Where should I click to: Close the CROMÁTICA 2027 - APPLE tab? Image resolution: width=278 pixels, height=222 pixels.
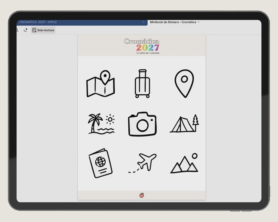pyautogui.click(x=144, y=22)
